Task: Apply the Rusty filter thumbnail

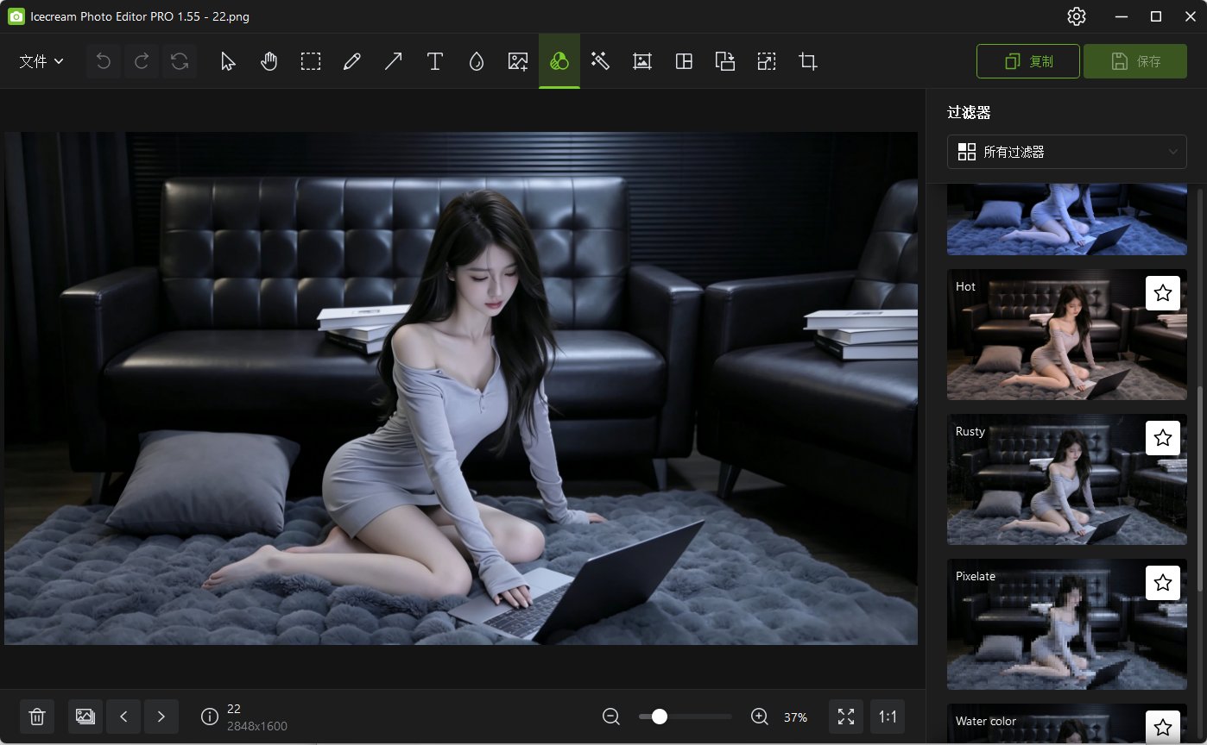Action: tap(1067, 479)
